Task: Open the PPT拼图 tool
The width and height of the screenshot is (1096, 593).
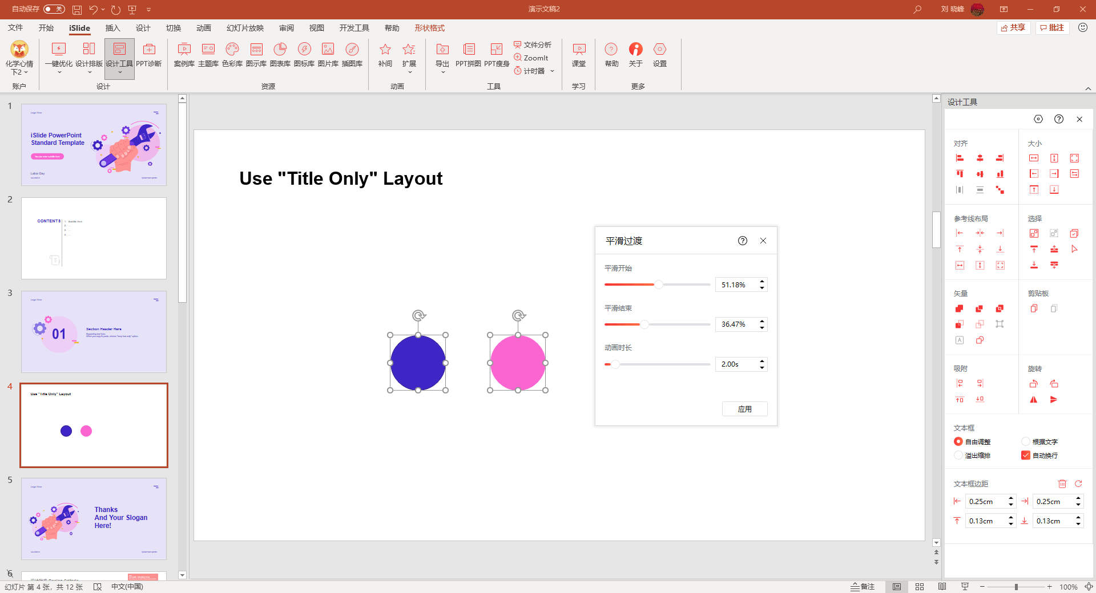Action: tap(468, 55)
